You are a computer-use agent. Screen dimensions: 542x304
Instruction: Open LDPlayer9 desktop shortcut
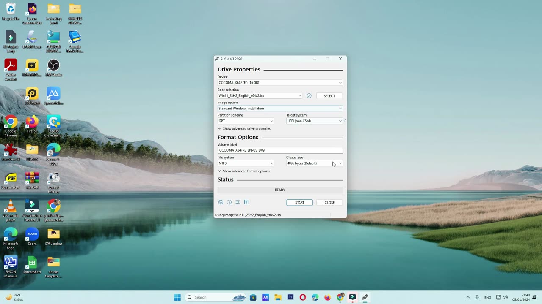pos(32,96)
